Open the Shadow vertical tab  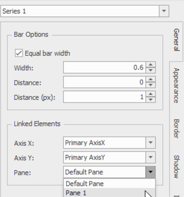coord(176,167)
